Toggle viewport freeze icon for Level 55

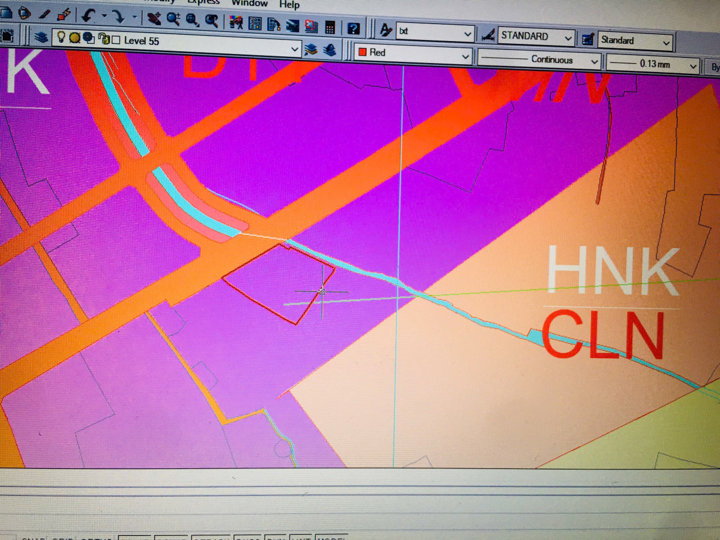pyautogui.click(x=89, y=38)
